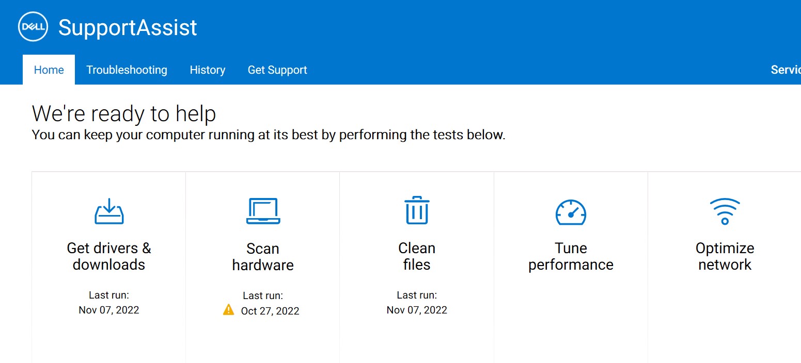Click the Optimize network label
This screenshot has width=801, height=363.
tap(725, 256)
